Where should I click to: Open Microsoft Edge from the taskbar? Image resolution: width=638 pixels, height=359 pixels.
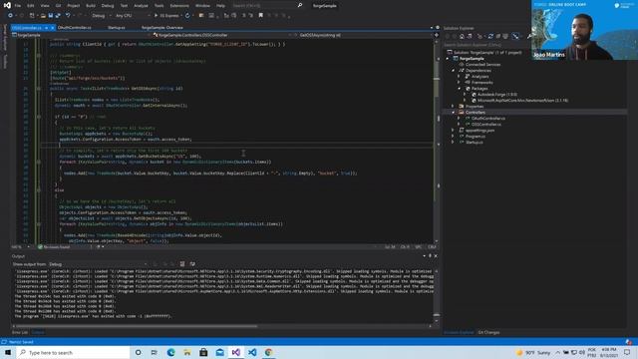point(170,352)
